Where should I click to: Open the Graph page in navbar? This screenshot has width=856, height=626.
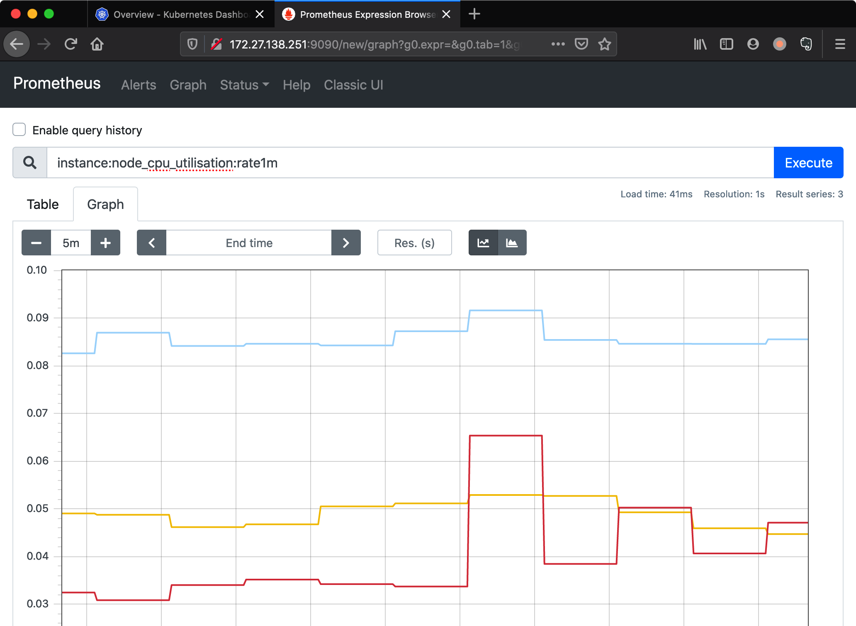188,85
